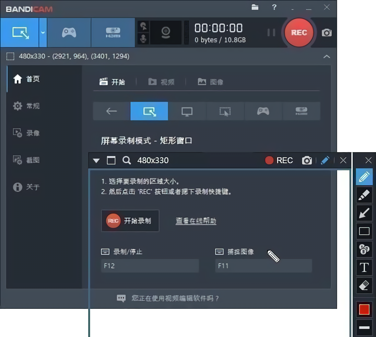Select game mode icon in mode row
376x337 pixels.
(x=263, y=111)
